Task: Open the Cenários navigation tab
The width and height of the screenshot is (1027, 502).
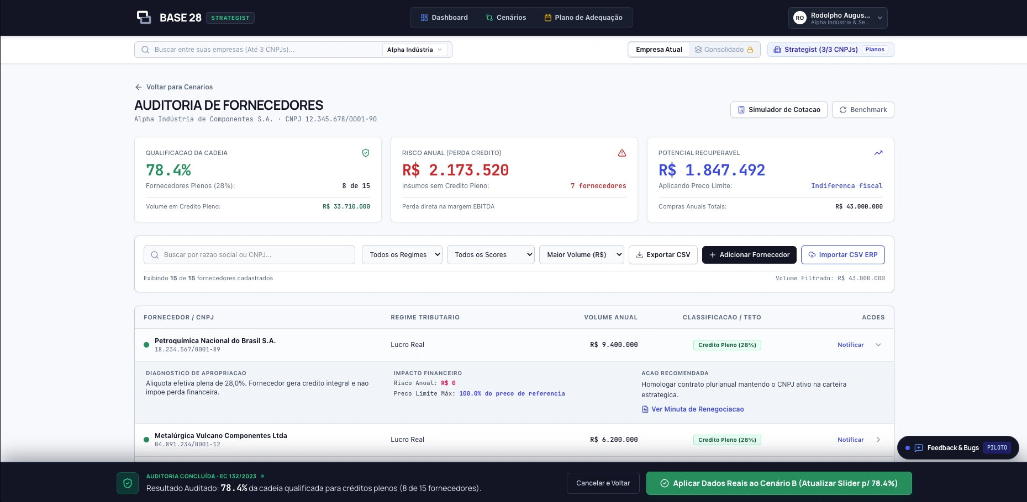Action: (506, 18)
